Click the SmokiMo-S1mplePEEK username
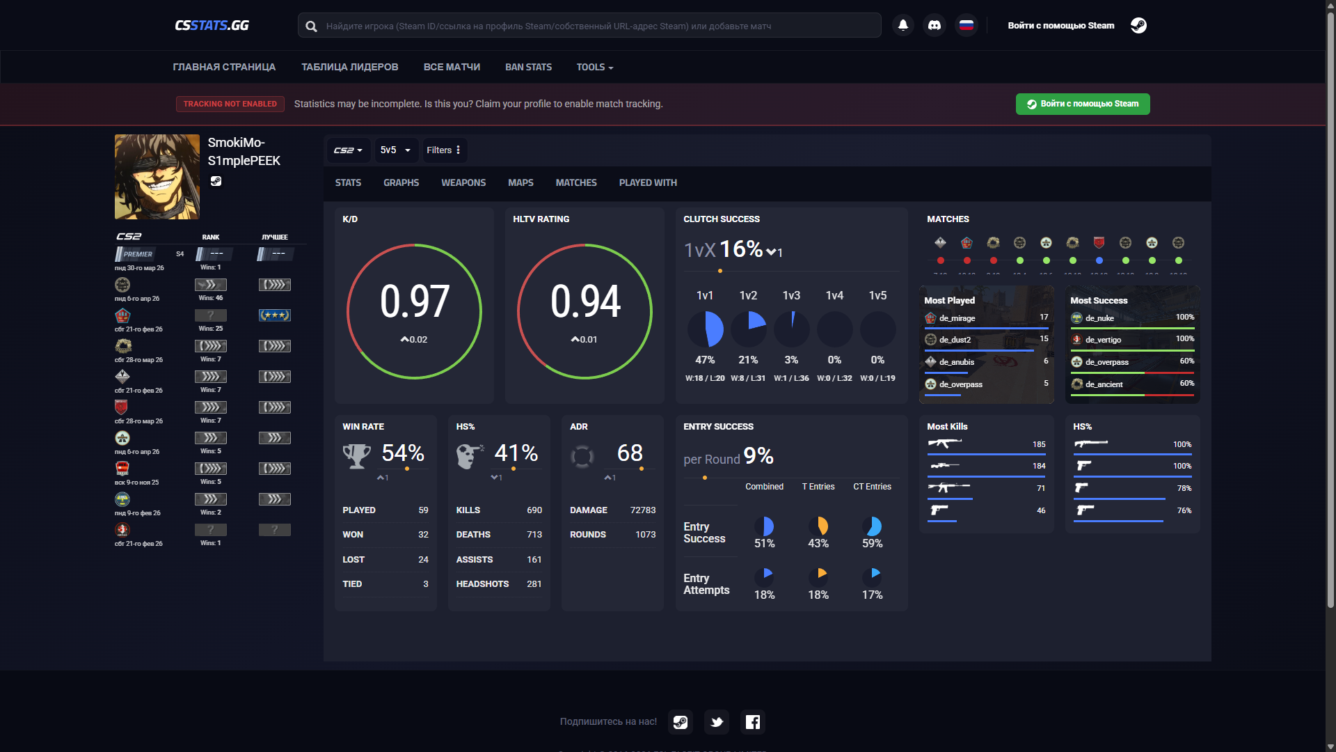 coord(244,151)
